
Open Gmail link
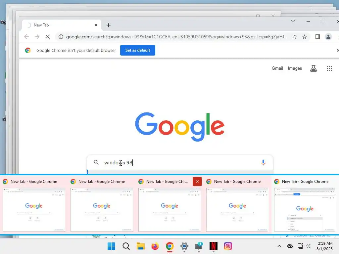(x=277, y=68)
